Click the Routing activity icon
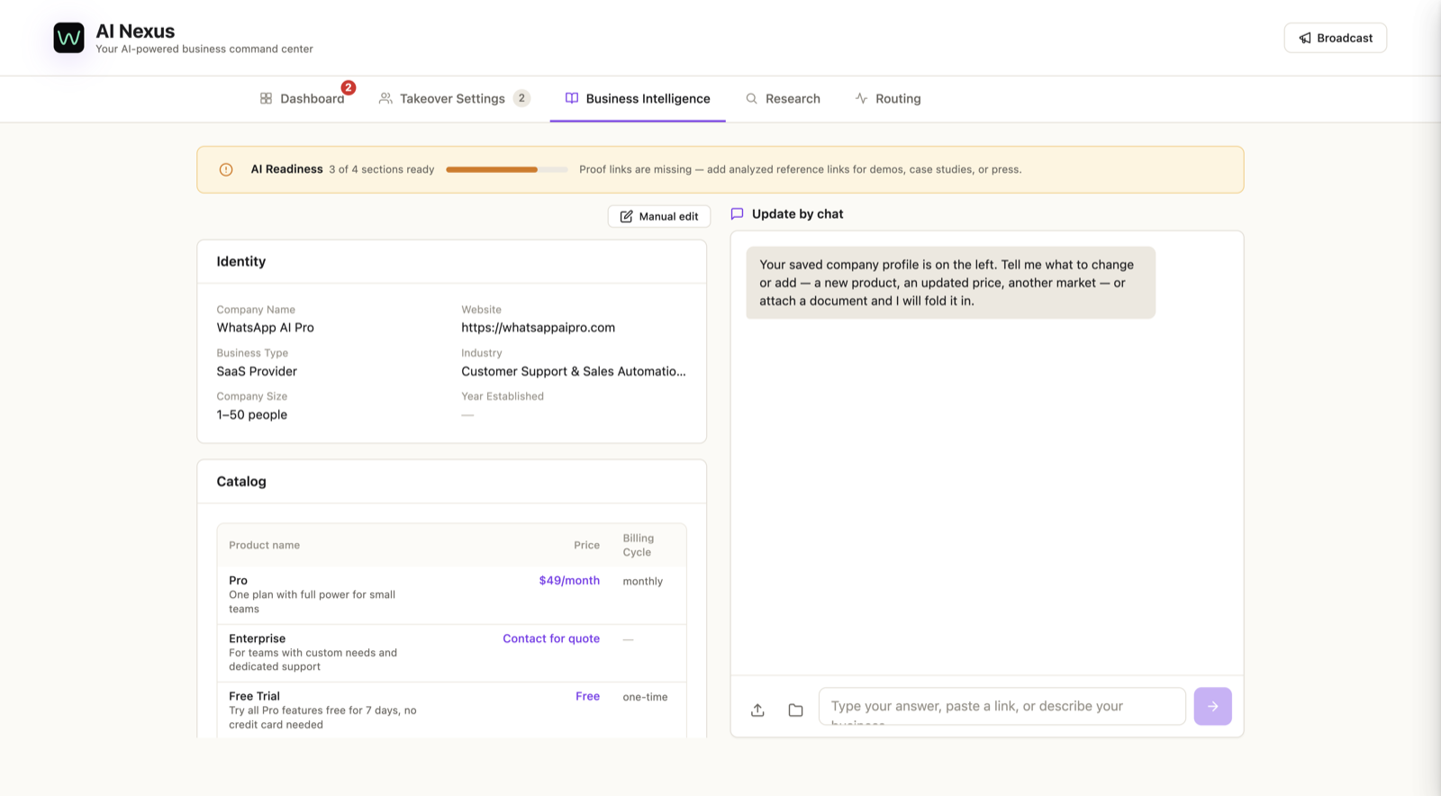This screenshot has height=796, width=1441. tap(861, 98)
